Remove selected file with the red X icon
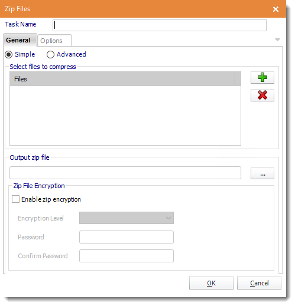Viewport: 295px width, 306px height. (262, 95)
